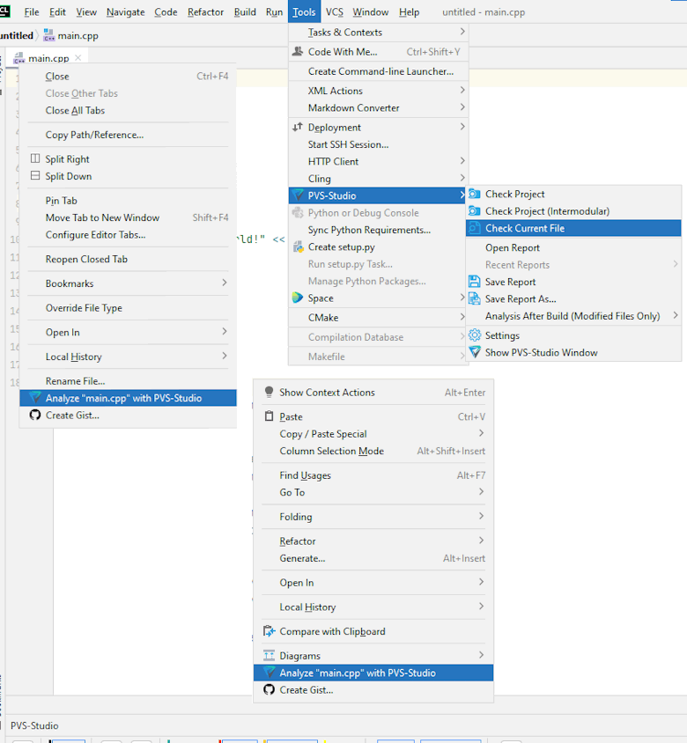Click the Show Context Actions lightbulb icon
687x743 pixels.
pos(270,393)
